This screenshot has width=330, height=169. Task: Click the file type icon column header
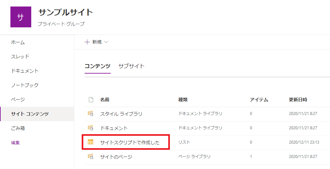(91, 100)
